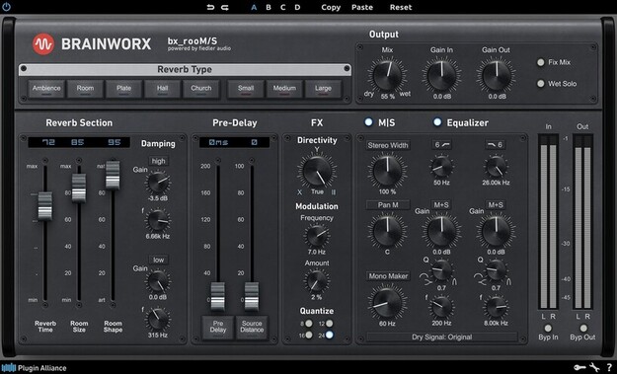Toggle the M|S section on/off
The image size is (617, 374).
click(368, 122)
